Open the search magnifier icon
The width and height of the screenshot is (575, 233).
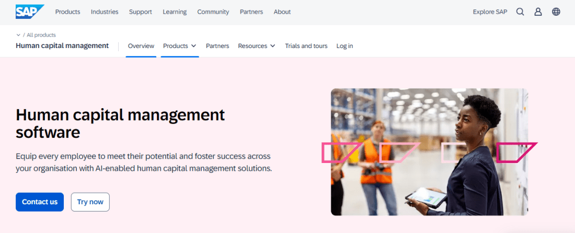(520, 11)
